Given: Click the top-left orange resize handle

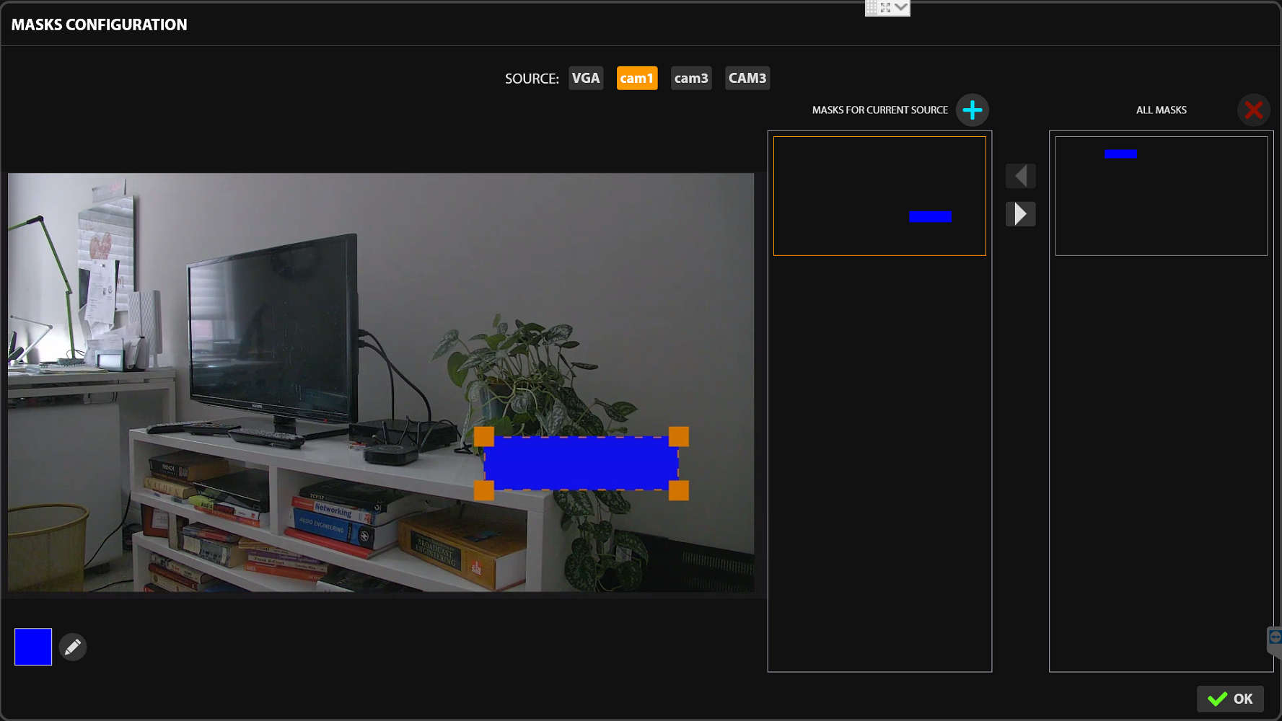Looking at the screenshot, I should pyautogui.click(x=484, y=437).
